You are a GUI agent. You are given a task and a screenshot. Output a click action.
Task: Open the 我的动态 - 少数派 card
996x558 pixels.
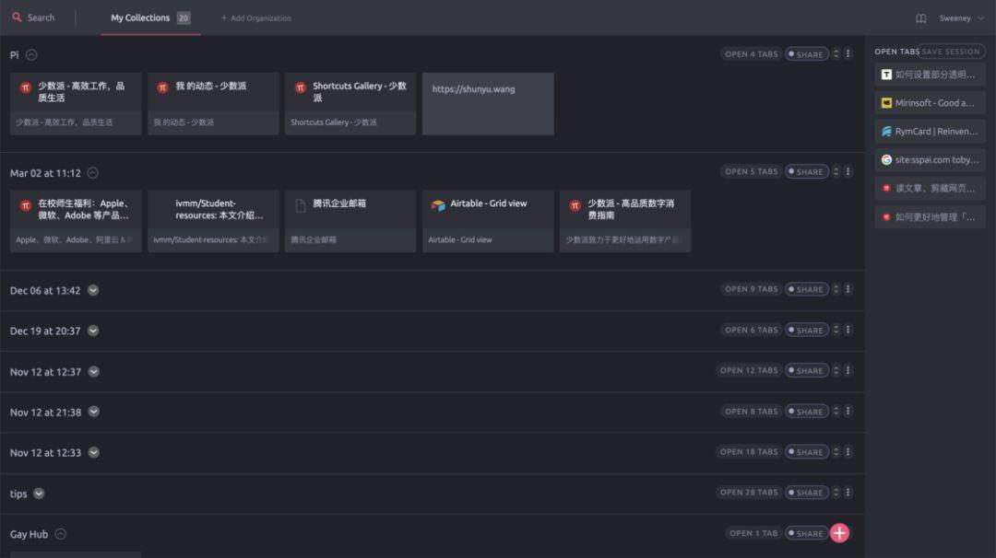213,103
